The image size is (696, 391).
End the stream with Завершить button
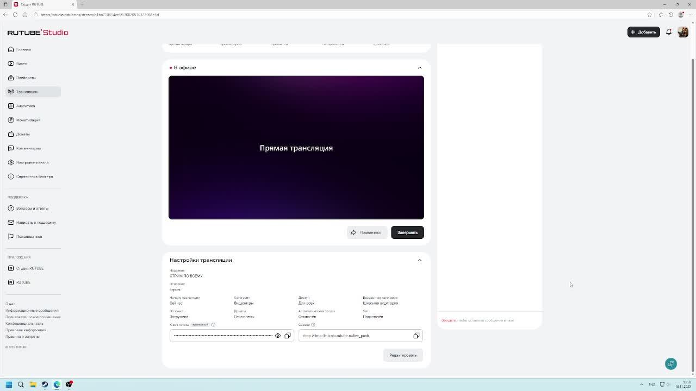(407, 232)
